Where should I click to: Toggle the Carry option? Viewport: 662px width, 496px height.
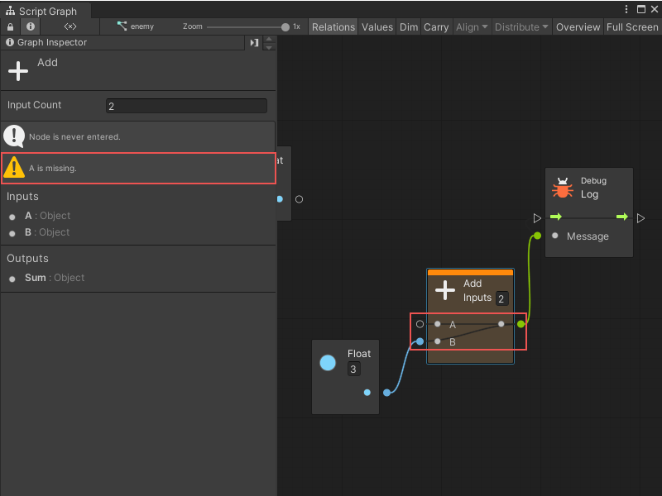click(x=436, y=26)
